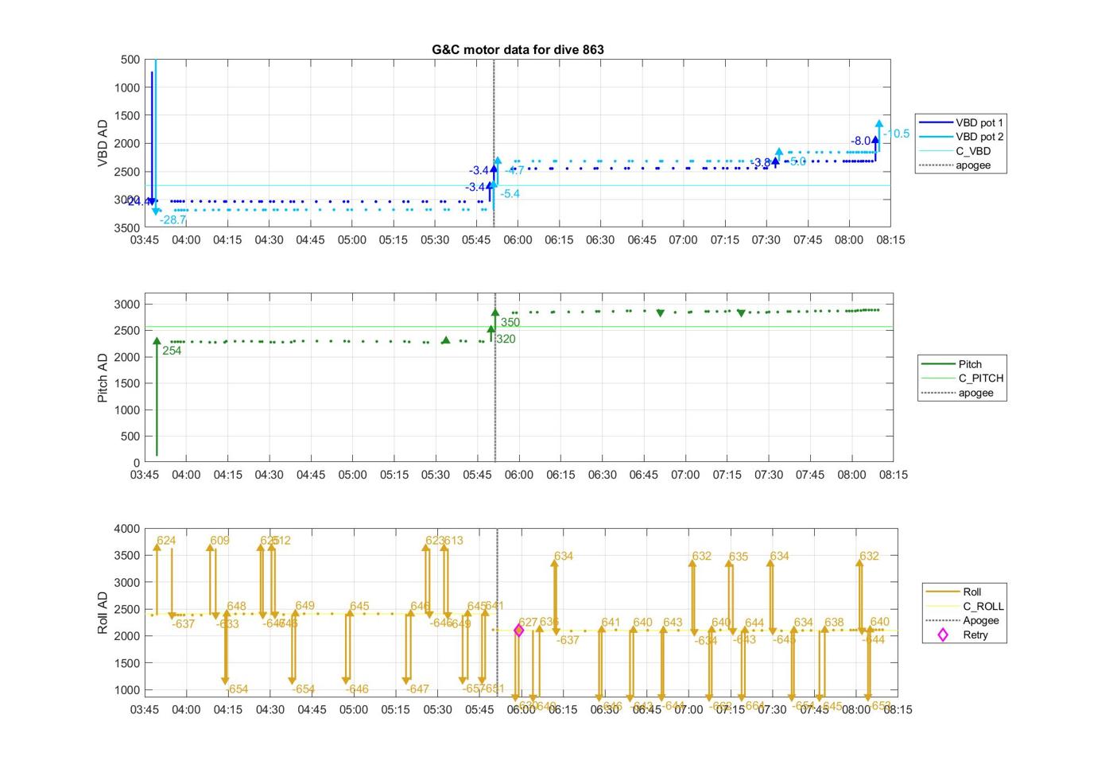This screenshot has height=784, width=1113.
Task: Click the "-10.5" data label on VBD plot
Action: [896, 134]
